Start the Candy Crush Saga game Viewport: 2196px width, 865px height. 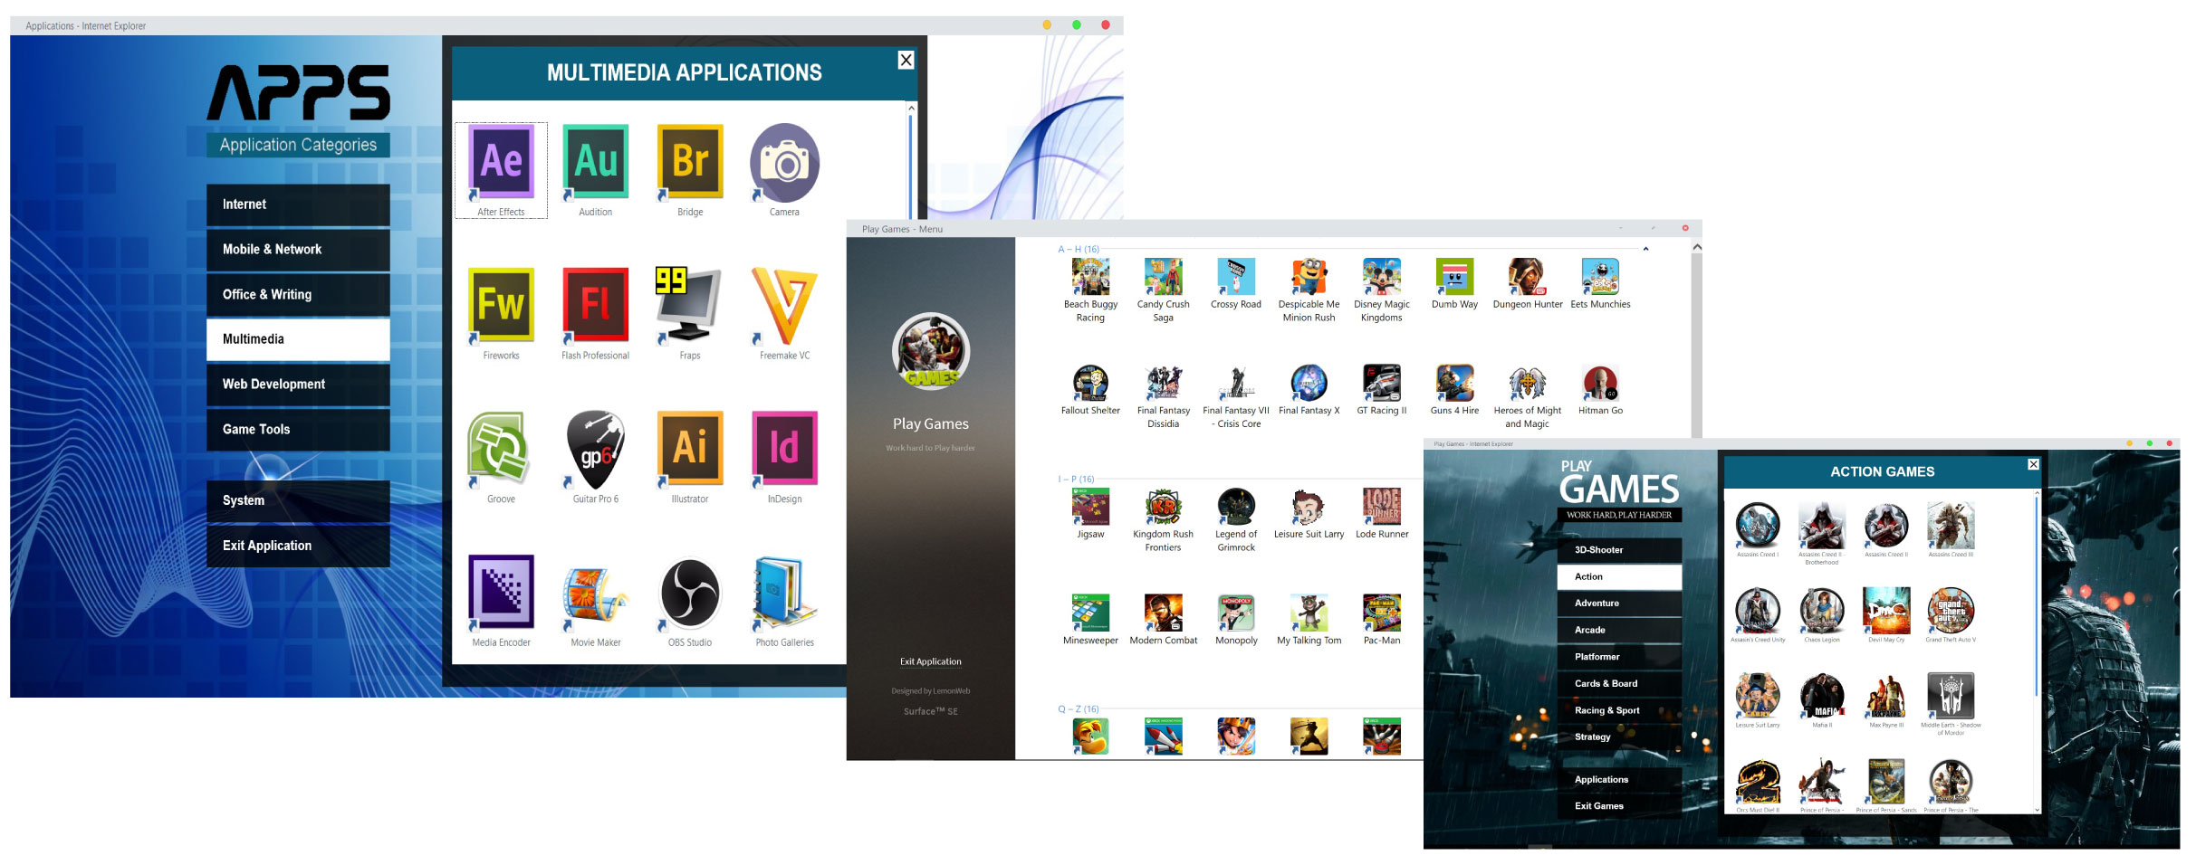[1163, 279]
